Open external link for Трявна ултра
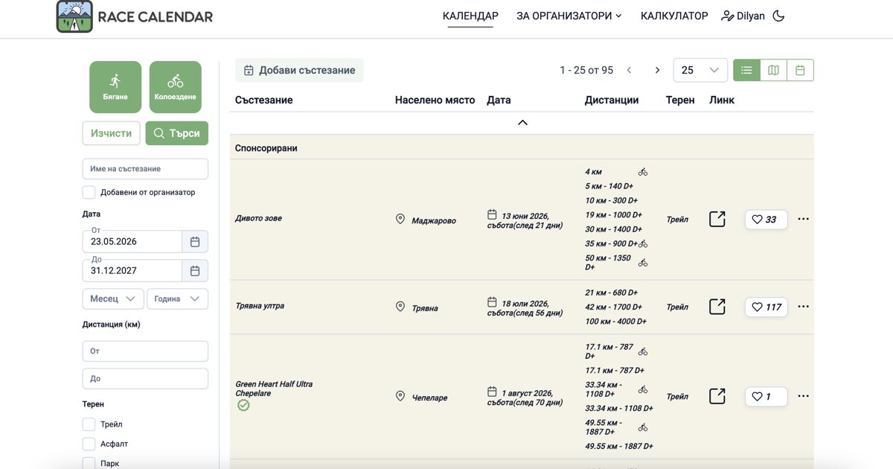Image resolution: width=893 pixels, height=469 pixels. point(717,307)
